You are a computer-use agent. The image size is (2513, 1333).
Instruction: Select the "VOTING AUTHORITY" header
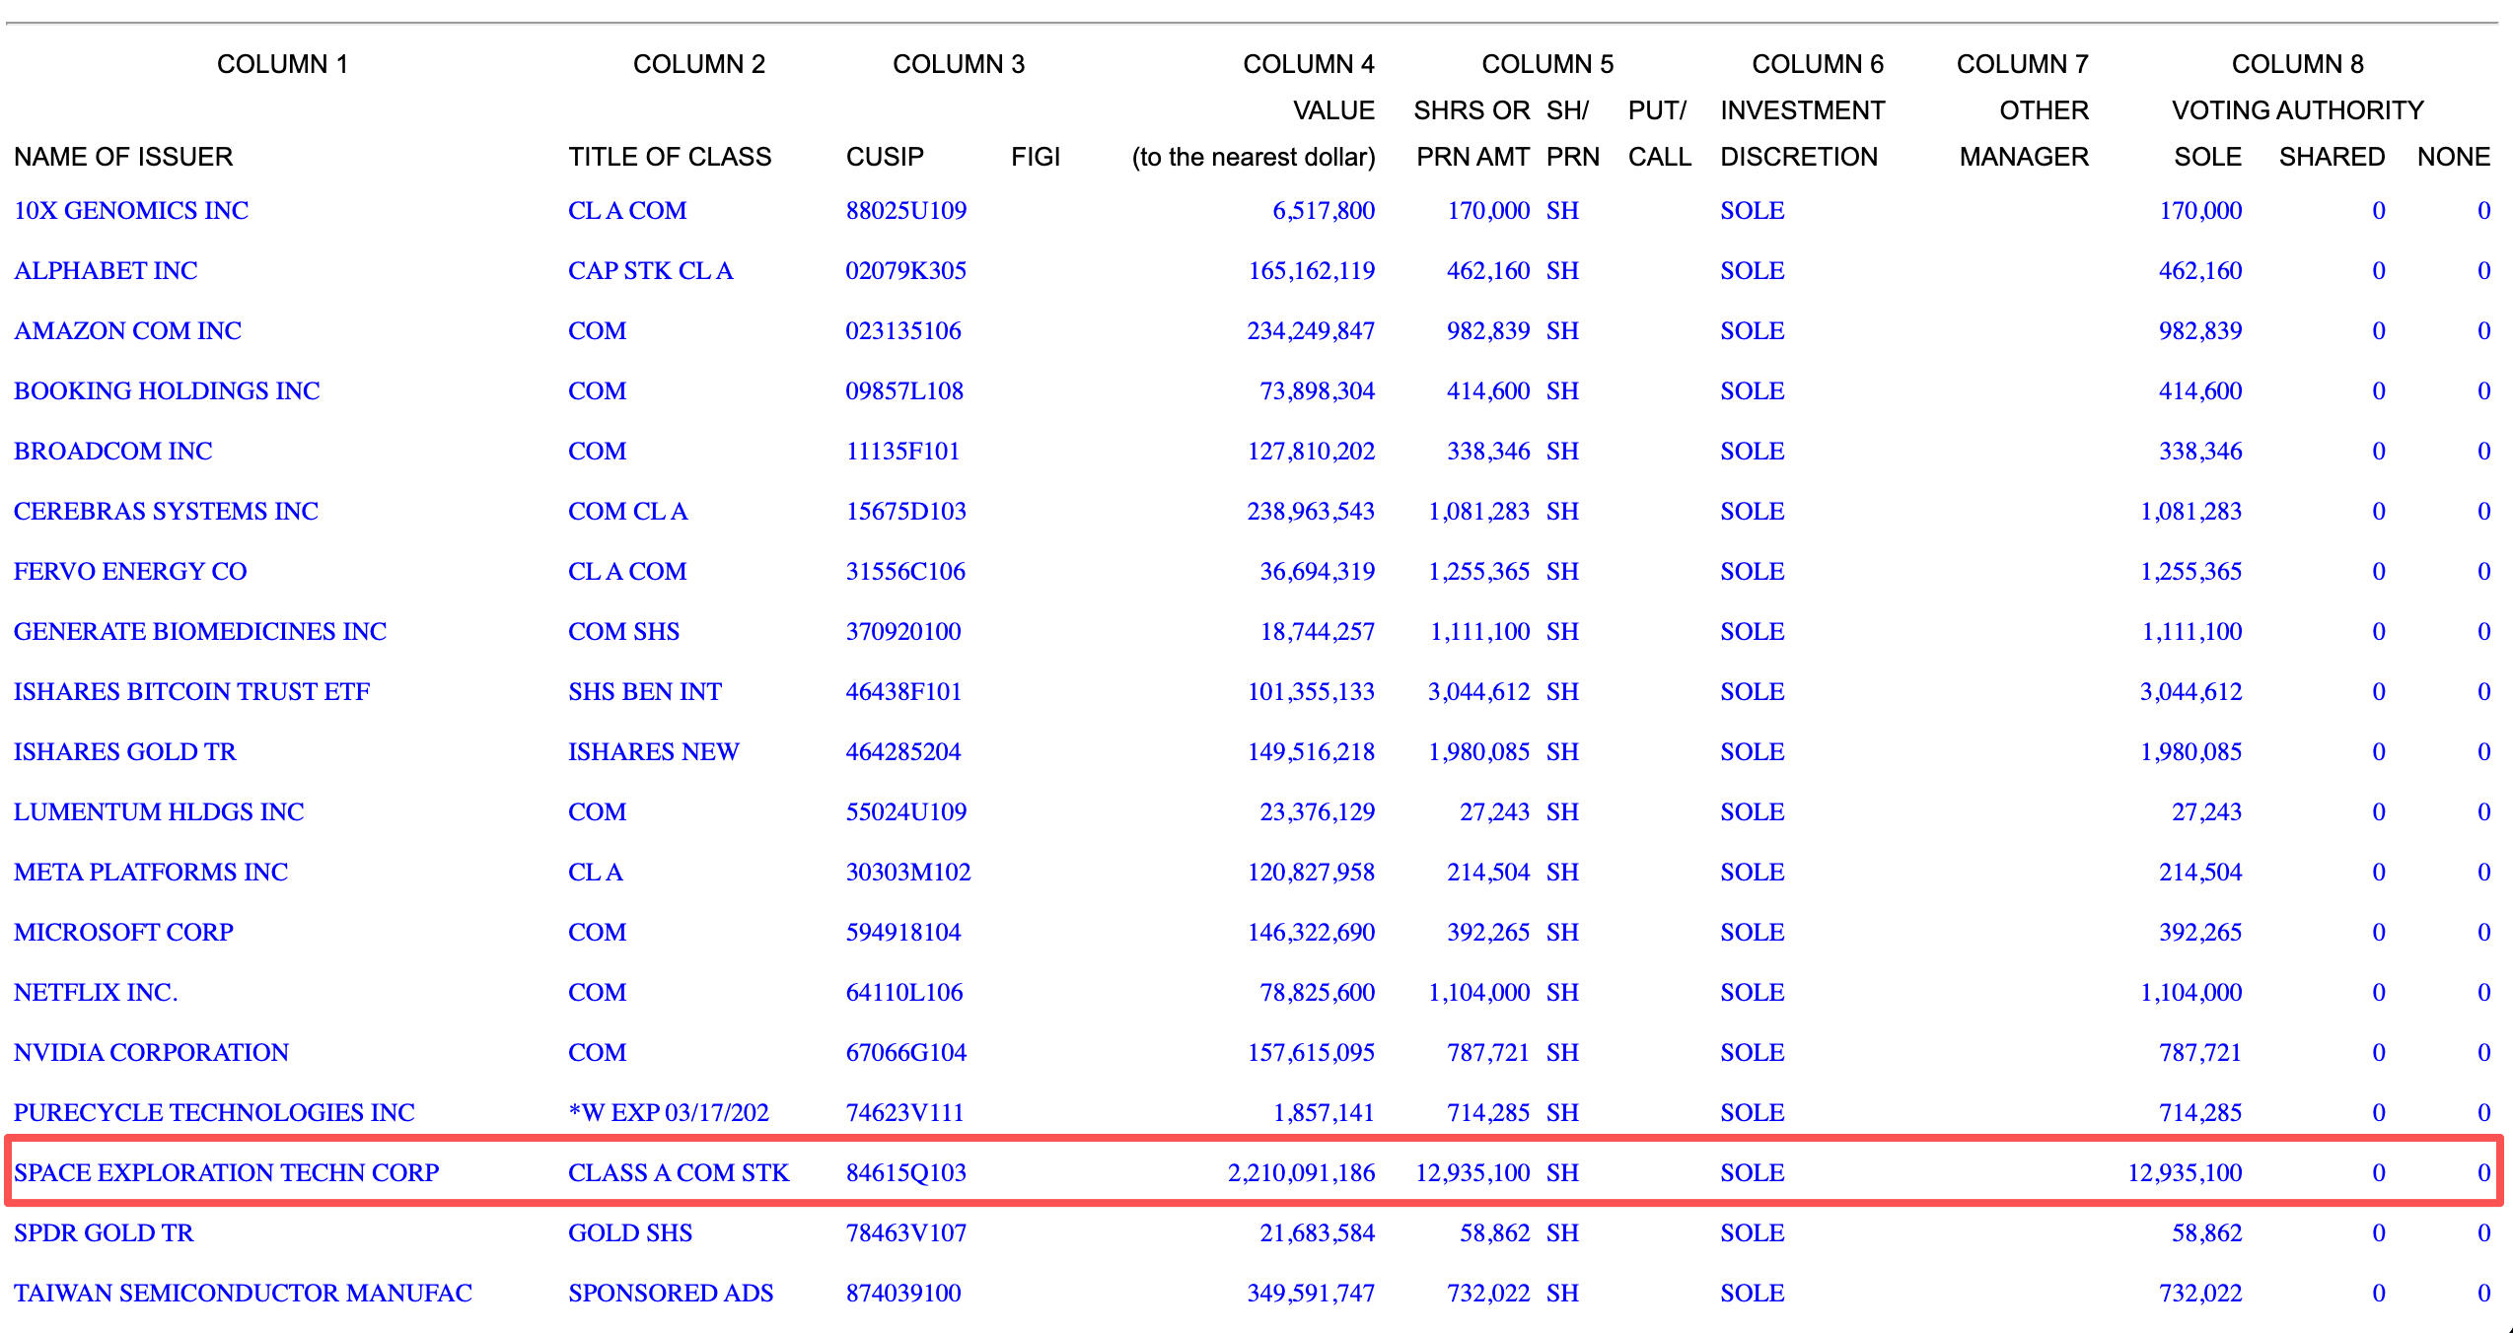(x=2298, y=110)
